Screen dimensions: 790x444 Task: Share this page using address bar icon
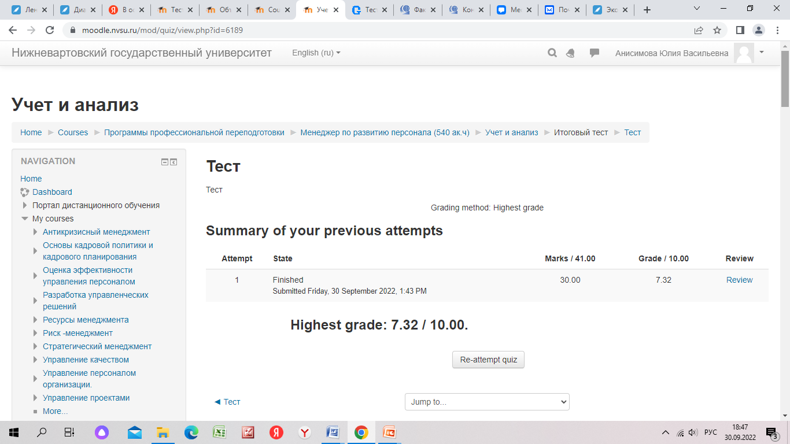699,30
